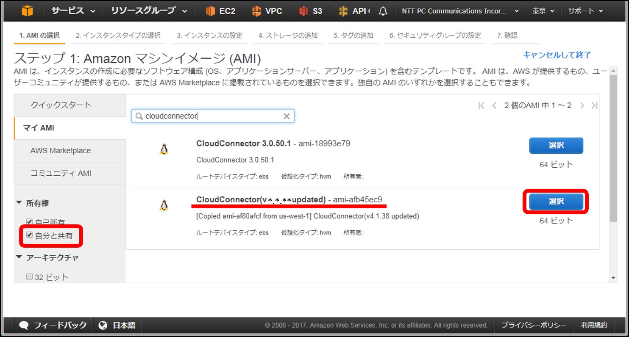Click the feedback speech bubble icon
Image resolution: width=629 pixels, height=337 pixels.
click(x=24, y=325)
